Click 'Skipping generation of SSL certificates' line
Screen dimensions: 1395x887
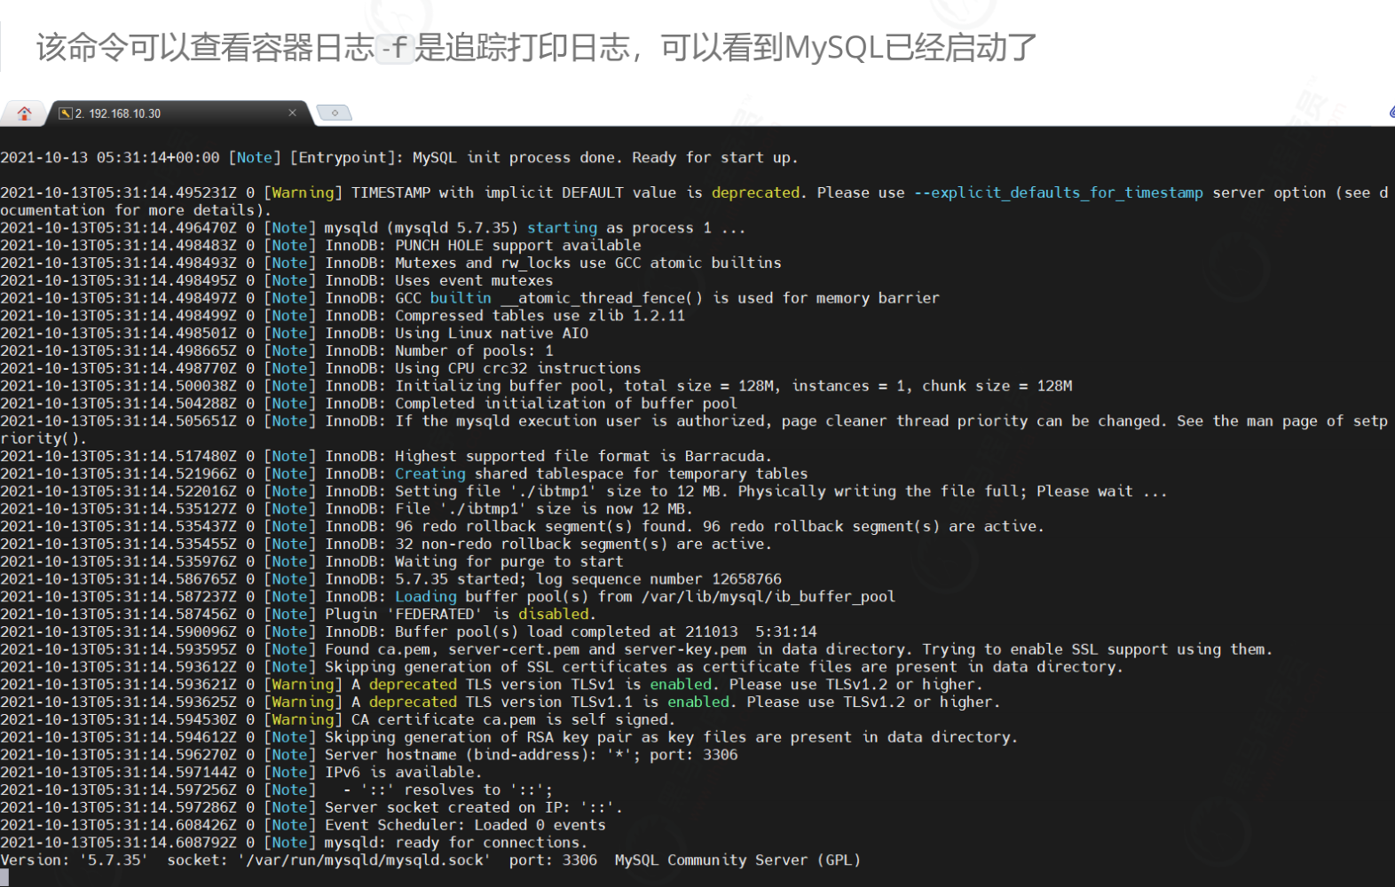[724, 667]
